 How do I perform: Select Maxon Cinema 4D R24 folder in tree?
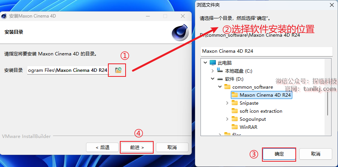click(x=262, y=95)
